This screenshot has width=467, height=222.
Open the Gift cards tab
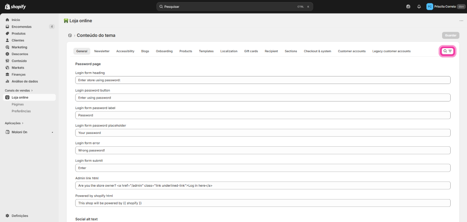tap(251, 51)
